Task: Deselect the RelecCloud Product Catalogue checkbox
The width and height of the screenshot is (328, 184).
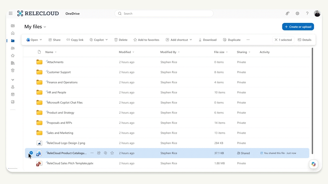Action: [31, 153]
